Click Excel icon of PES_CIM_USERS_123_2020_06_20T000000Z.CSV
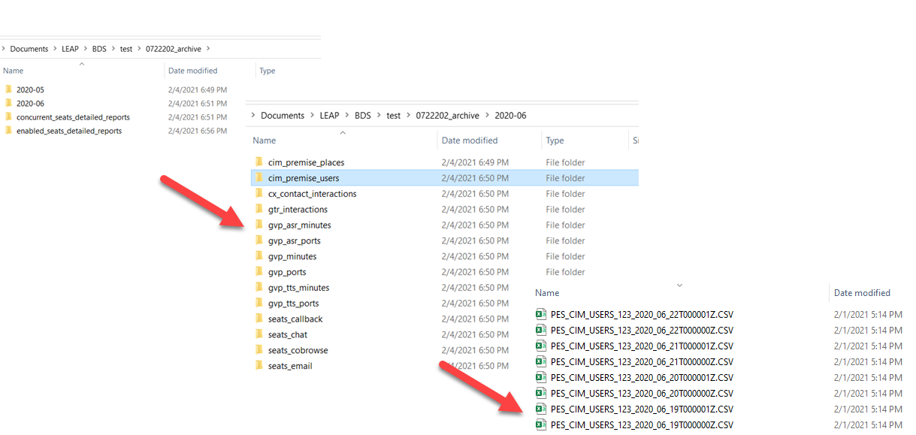The width and height of the screenshot is (916, 435). [540, 394]
